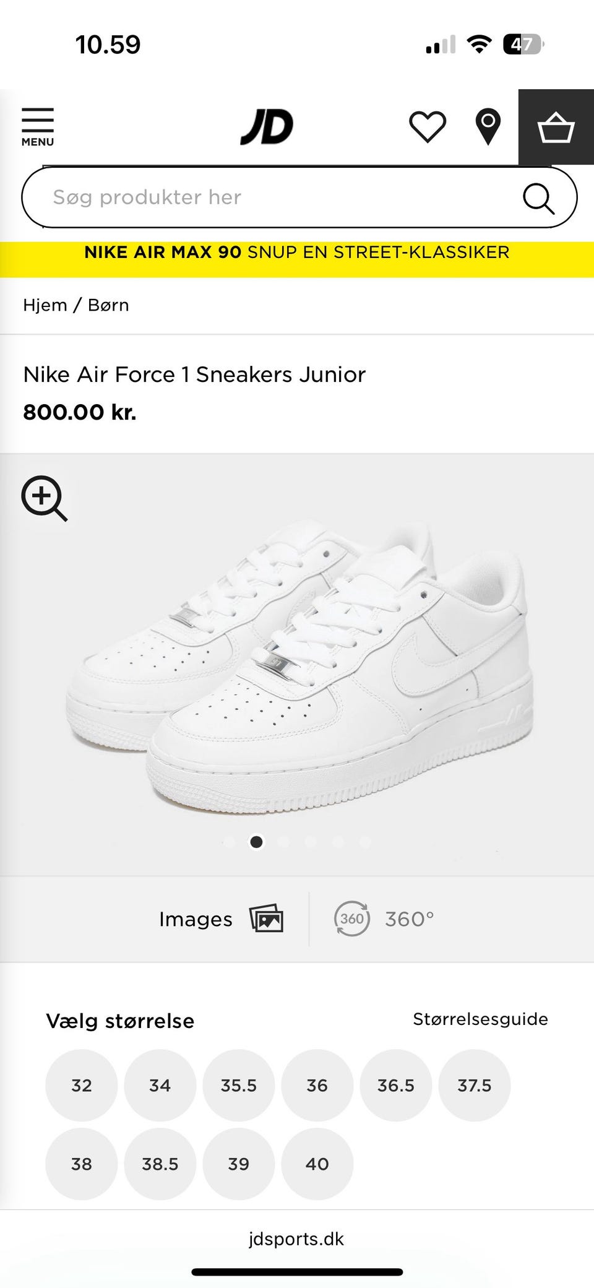This screenshot has width=594, height=1288.
Task: Choose size 37.5
Action: click(x=474, y=1085)
